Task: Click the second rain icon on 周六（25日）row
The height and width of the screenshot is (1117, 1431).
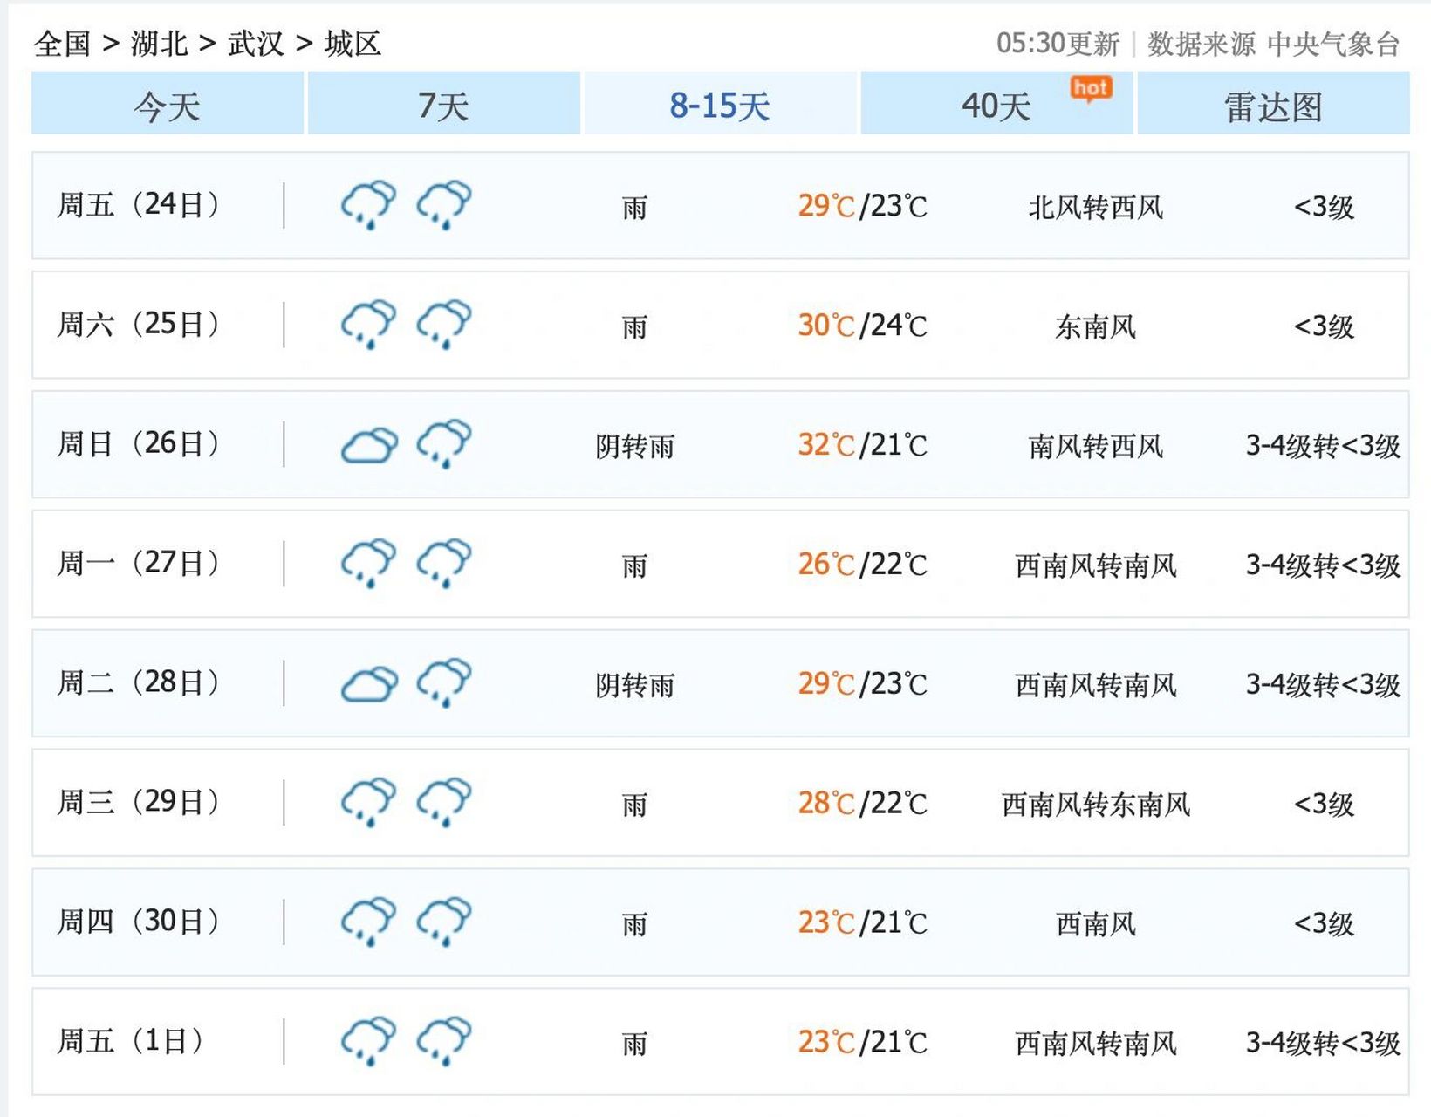Action: [443, 324]
